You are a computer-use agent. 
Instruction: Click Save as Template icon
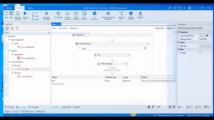tap(18, 16)
